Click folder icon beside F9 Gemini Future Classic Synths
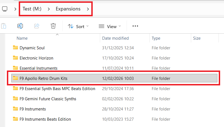This screenshot has height=127, width=224. pos(15,98)
